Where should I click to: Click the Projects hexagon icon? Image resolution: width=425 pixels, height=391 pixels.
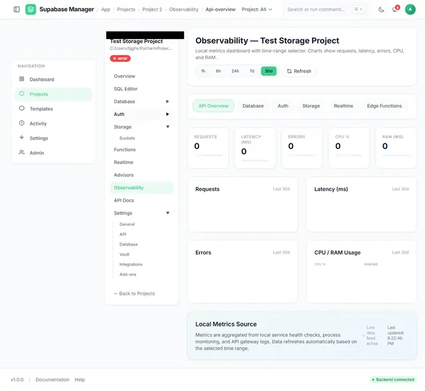[22, 94]
